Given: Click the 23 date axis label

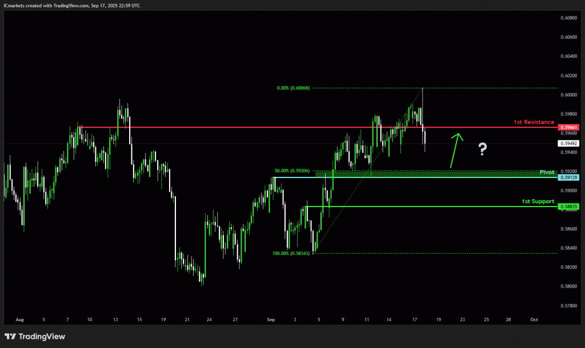Looking at the screenshot, I should click(x=463, y=319).
